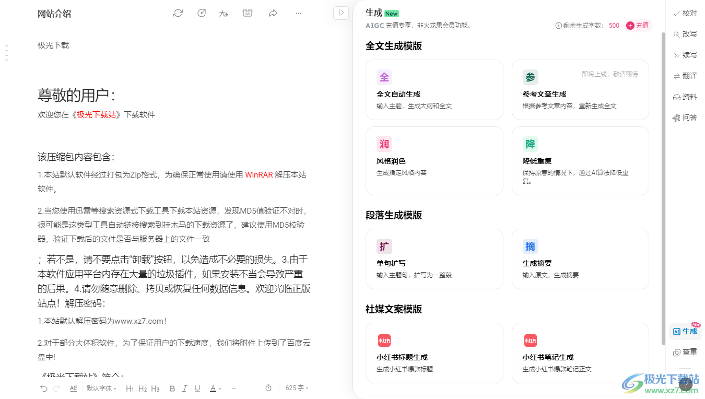Screen dimensions: 705x399
Task: Click the green 降 icon
Action: (x=531, y=144)
